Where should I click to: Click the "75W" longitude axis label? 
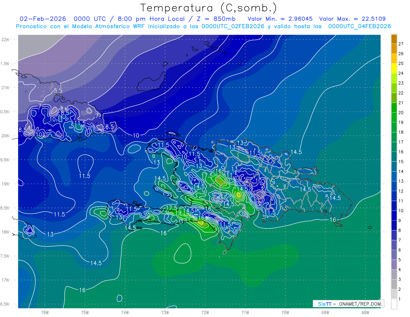[x=85, y=312]
